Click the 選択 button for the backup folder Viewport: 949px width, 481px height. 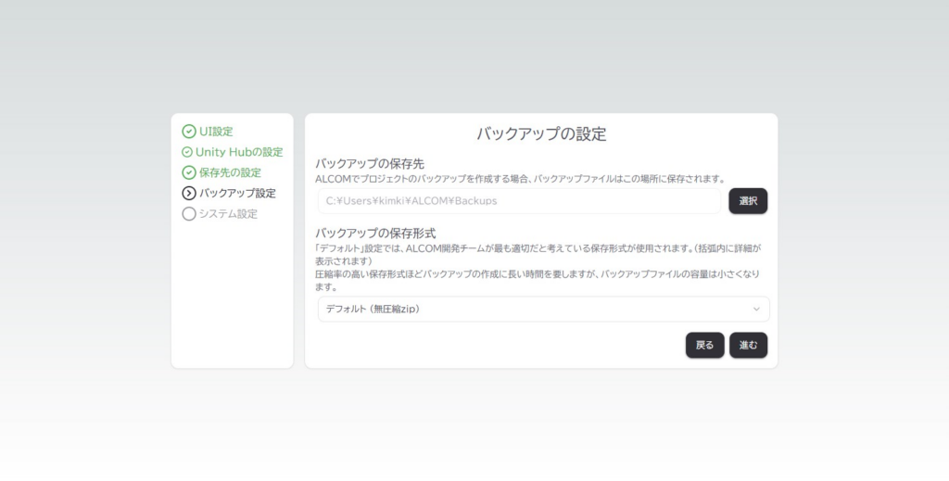click(x=748, y=201)
